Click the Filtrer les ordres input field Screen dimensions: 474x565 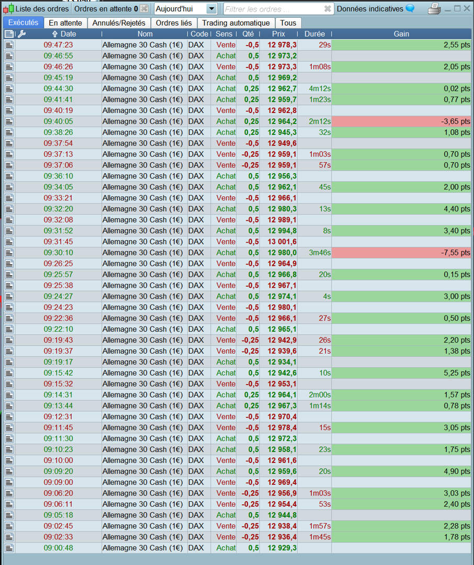[x=273, y=9]
